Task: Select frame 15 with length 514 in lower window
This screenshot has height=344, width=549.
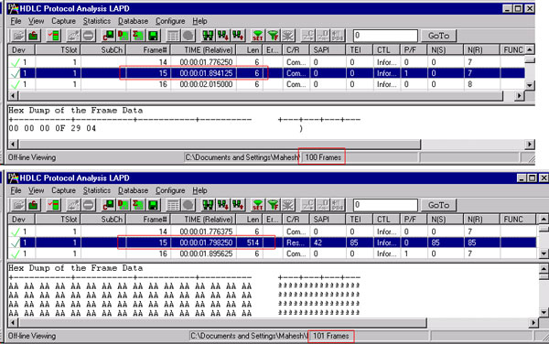Action: coord(272,242)
